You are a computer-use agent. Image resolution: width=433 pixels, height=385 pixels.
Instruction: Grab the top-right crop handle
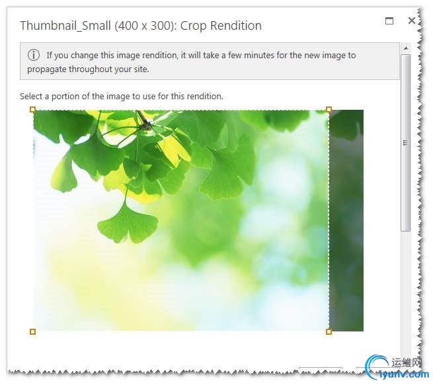pyautogui.click(x=329, y=109)
